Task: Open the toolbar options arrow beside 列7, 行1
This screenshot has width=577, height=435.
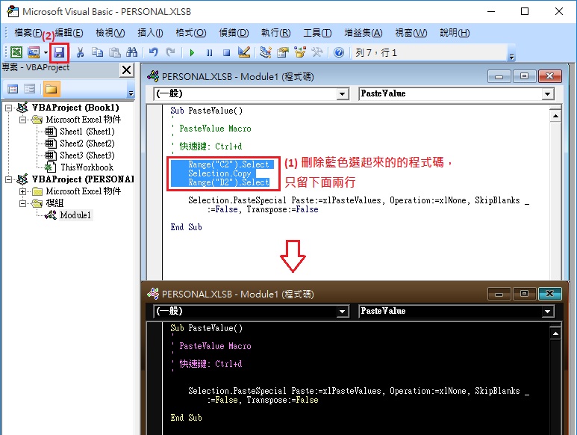Action: [x=511, y=57]
